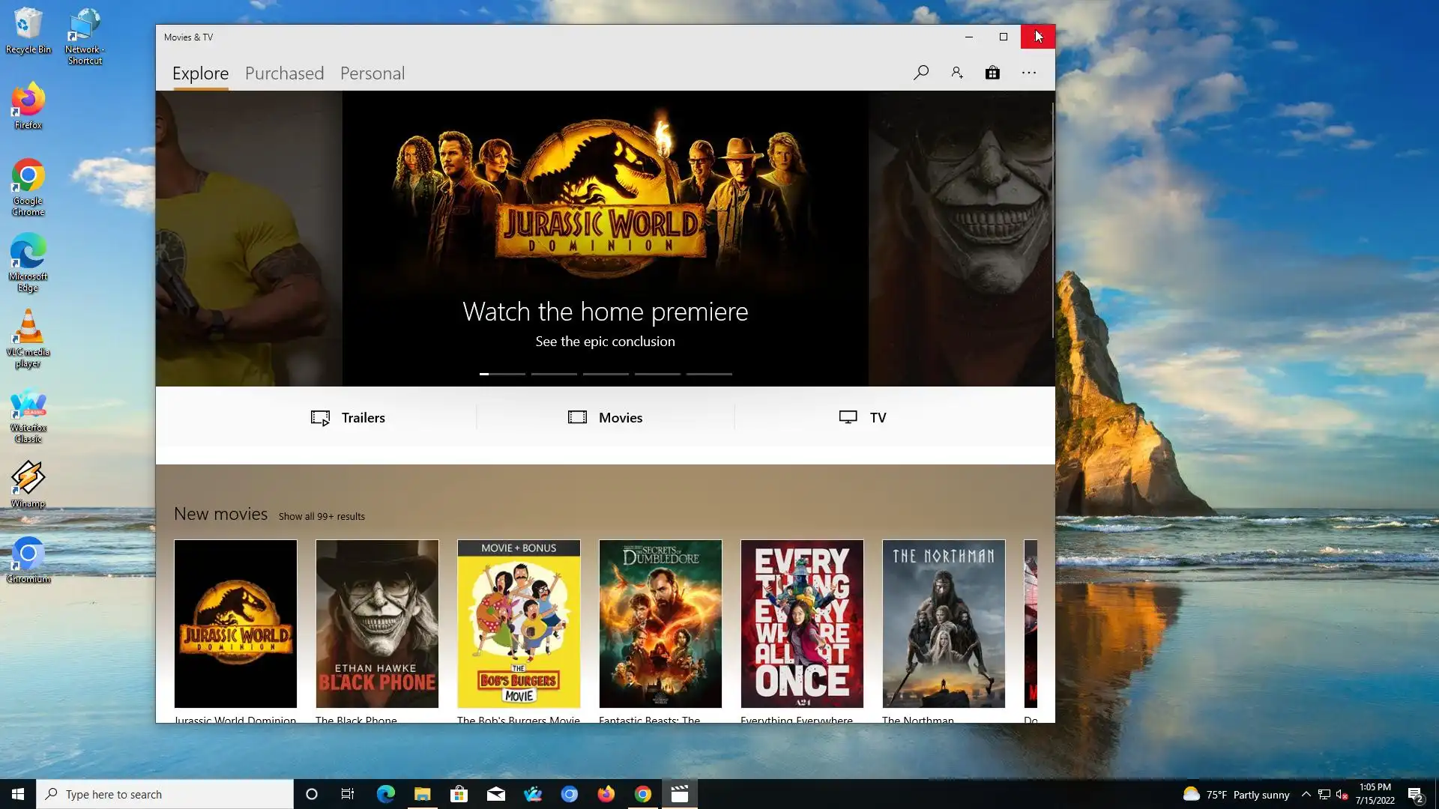Select the second carousel slide indicator

(x=554, y=374)
